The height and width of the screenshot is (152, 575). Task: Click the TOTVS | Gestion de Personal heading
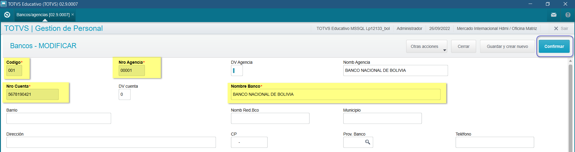point(54,28)
